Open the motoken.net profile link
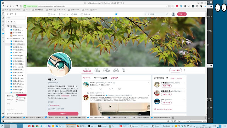Screen dimensions: 227x128 click(55, 105)
